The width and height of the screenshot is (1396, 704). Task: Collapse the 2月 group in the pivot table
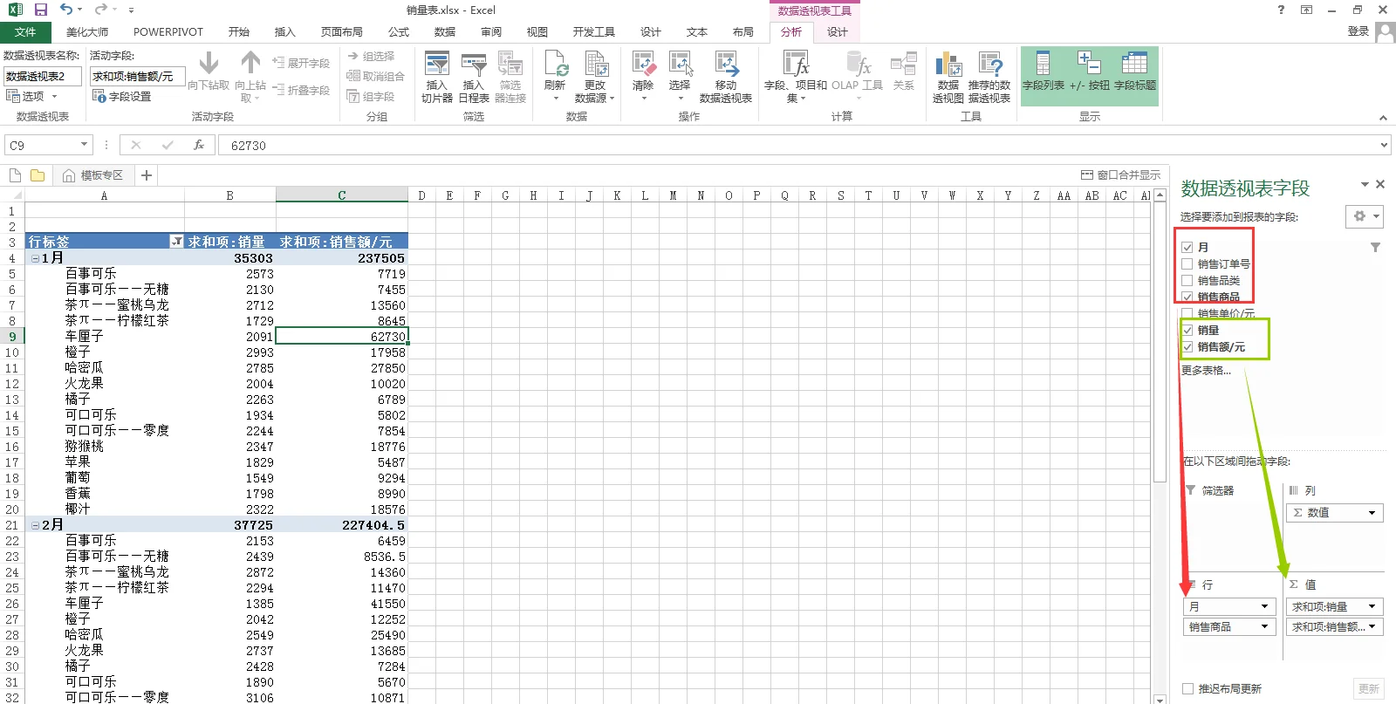coord(36,525)
